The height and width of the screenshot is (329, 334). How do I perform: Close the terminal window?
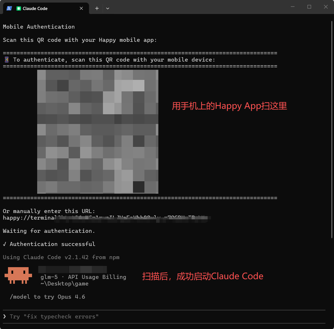(326, 7)
